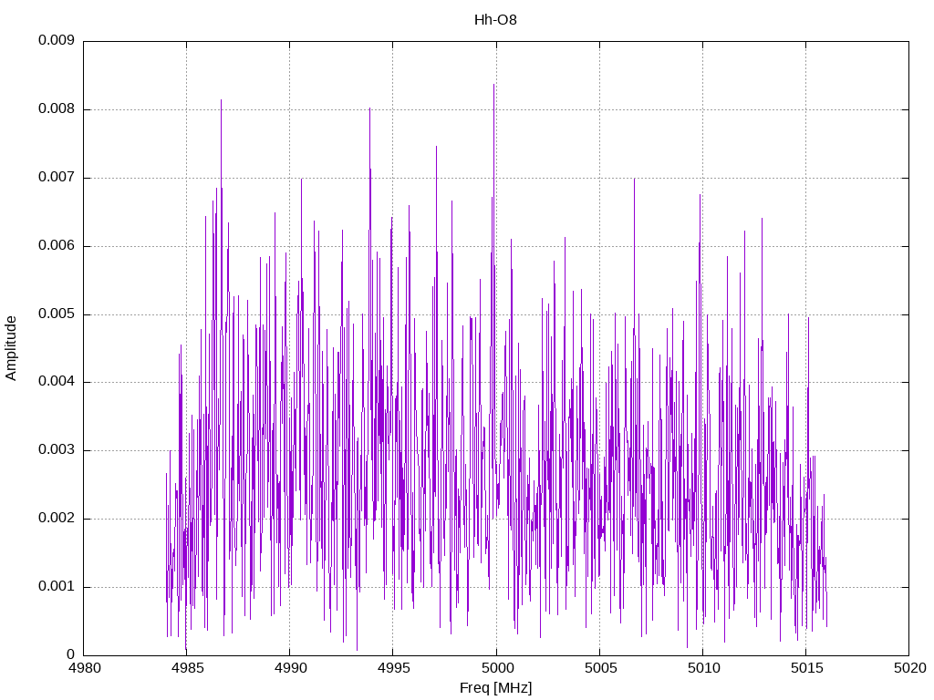This screenshot has height=700, width=934.
Task: Click the 0.001 y-axis tick label
Action: 56,586
